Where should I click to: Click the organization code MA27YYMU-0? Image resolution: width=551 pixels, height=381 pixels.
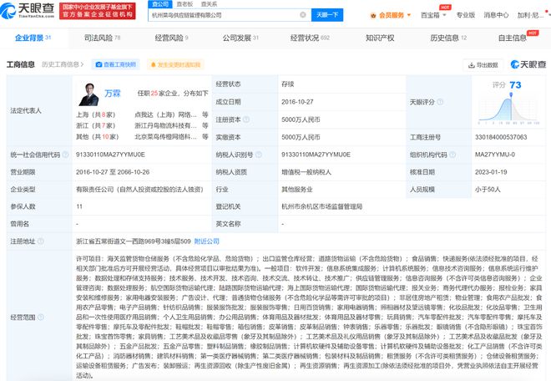click(x=495, y=155)
